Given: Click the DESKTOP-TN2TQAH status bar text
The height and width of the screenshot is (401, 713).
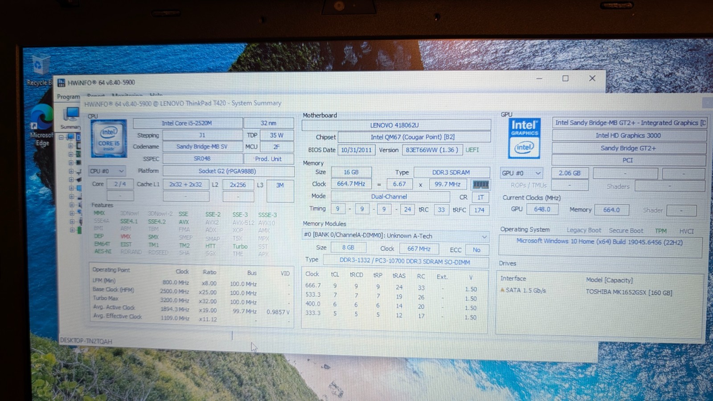Looking at the screenshot, I should coord(86,341).
